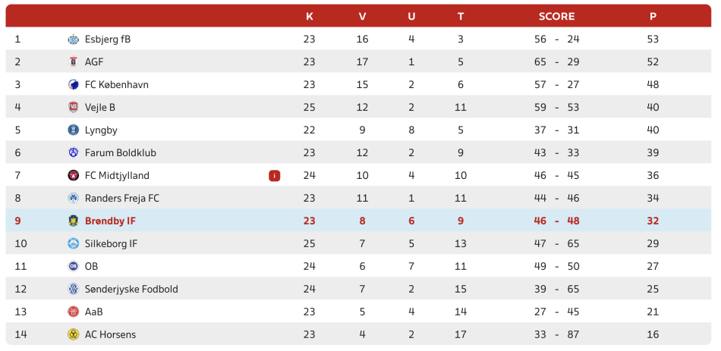Image resolution: width=721 pixels, height=351 pixels.
Task: Click the K matches column header
Action: point(310,17)
